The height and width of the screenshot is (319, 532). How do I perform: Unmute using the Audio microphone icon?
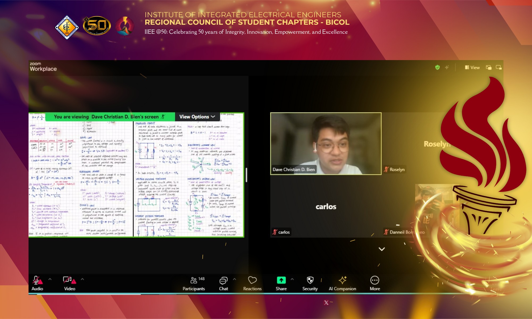pos(37,280)
